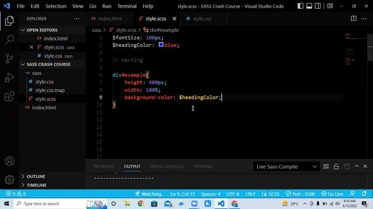Viewport: 373px width, 209px height.
Task: Change UTF-8 file encoding
Action: point(233,194)
